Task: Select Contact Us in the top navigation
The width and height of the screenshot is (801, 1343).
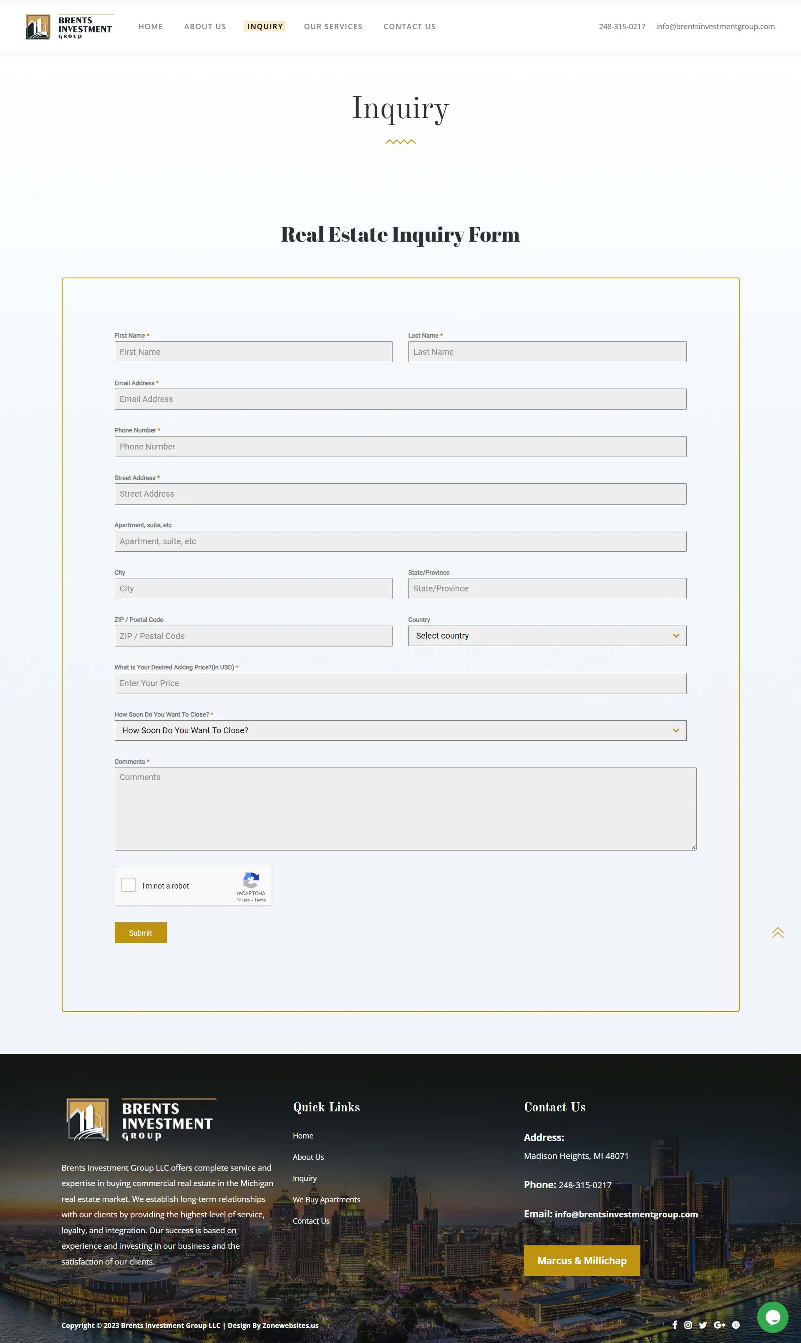Action: 409,26
